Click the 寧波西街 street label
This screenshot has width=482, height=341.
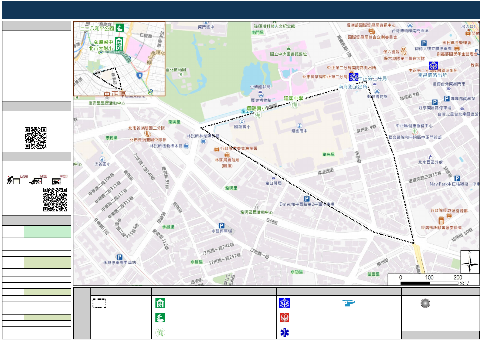coord(326,171)
